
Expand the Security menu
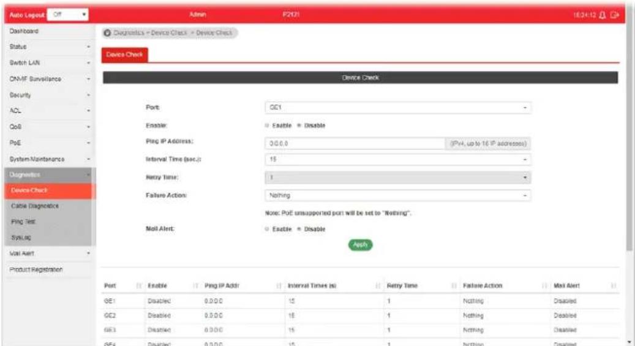click(50, 95)
